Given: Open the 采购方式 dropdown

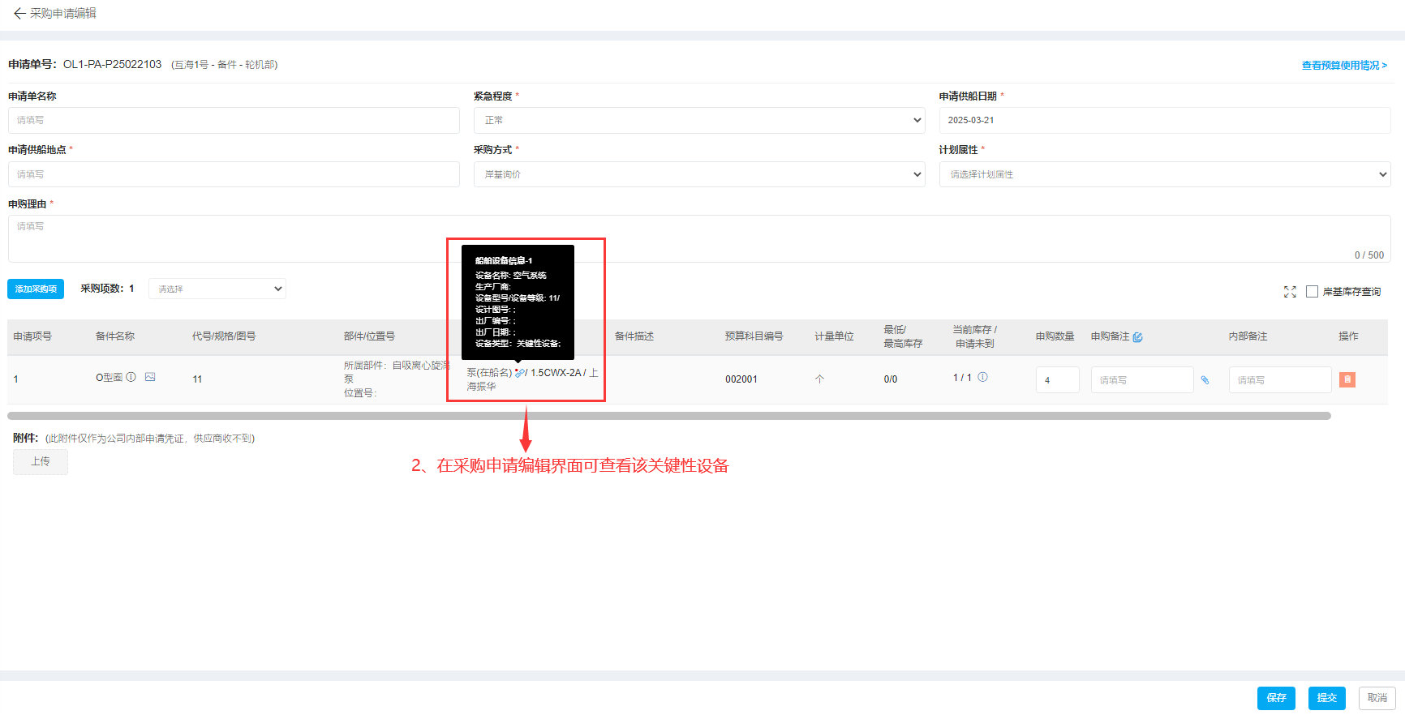Looking at the screenshot, I should tap(699, 174).
